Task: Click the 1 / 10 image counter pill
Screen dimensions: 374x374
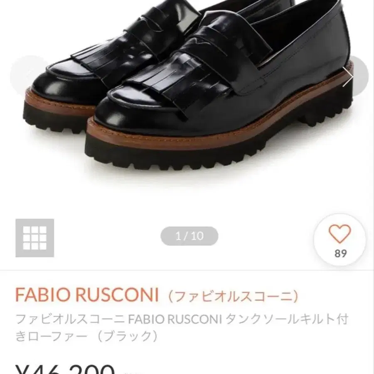Action: pos(189,236)
